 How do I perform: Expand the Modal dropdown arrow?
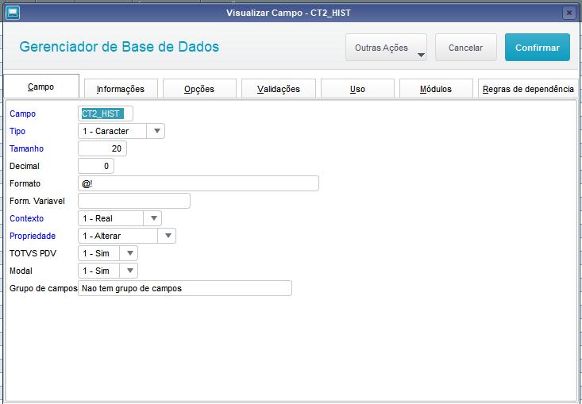129,271
